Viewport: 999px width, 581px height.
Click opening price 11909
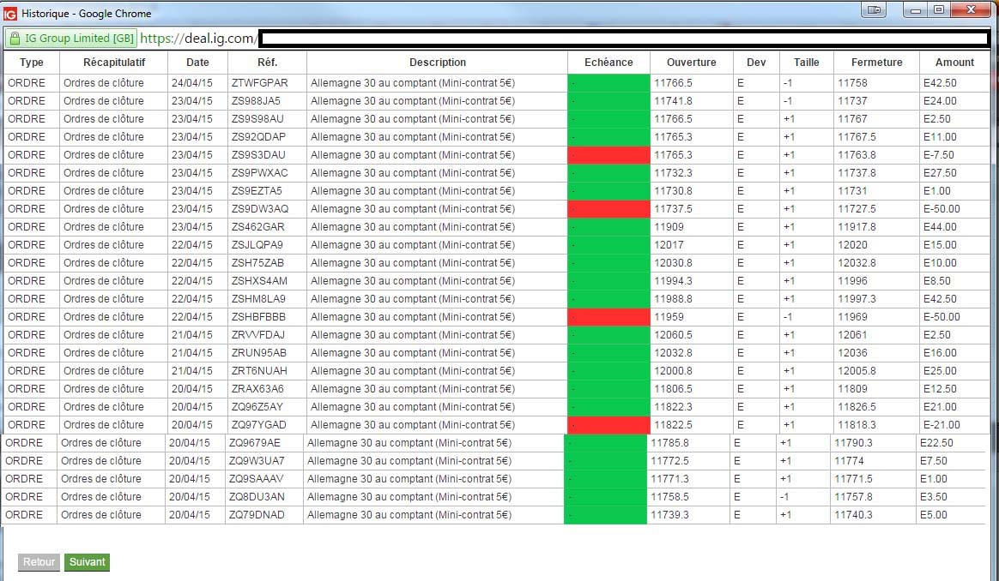[x=669, y=227]
